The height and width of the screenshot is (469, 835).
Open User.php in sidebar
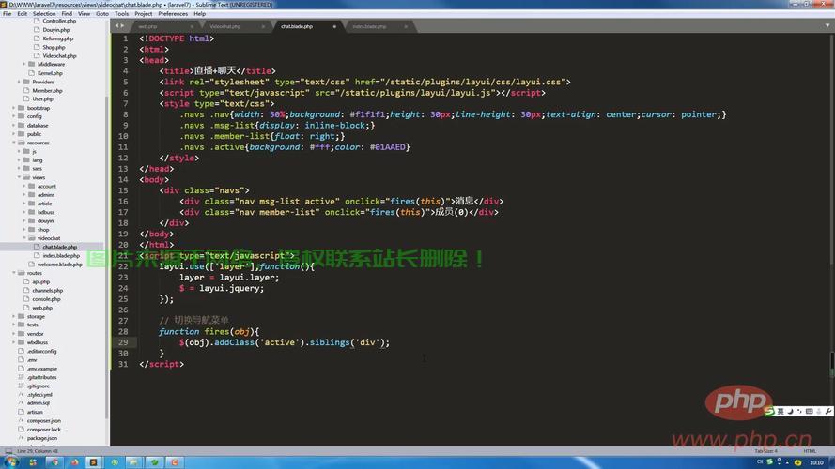[x=42, y=98]
